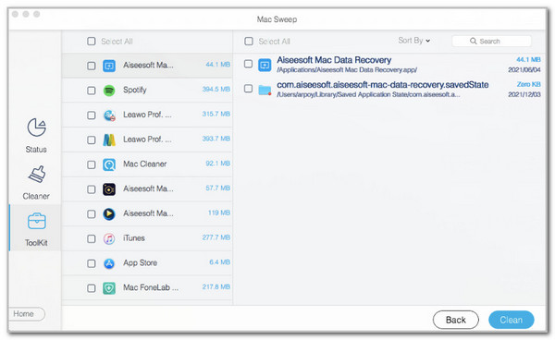
Task: Check the Mac FoneLab checkbox
Action: coord(92,288)
